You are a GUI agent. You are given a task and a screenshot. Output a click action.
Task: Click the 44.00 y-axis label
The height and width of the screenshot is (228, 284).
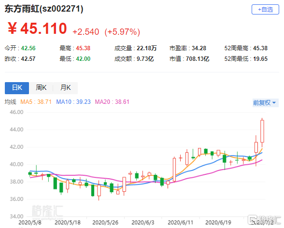click(x=16, y=129)
